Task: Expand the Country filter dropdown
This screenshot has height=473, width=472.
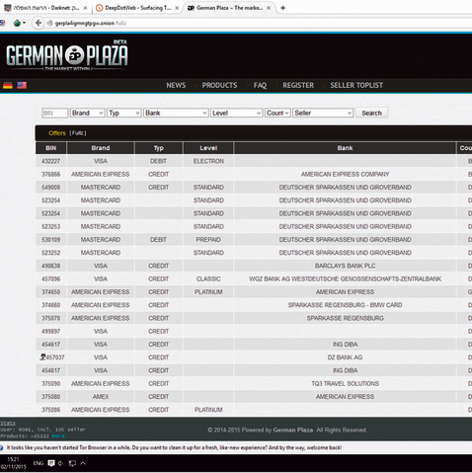Action: coord(277,113)
